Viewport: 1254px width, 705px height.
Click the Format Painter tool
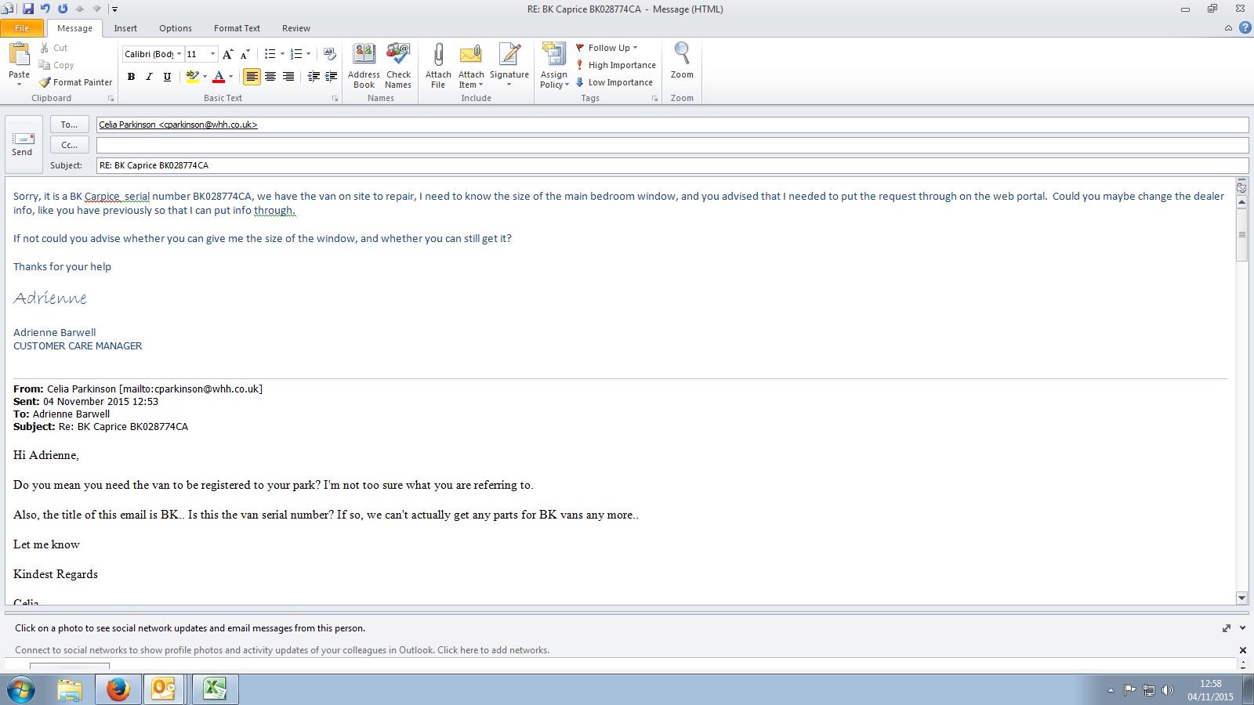tap(76, 82)
